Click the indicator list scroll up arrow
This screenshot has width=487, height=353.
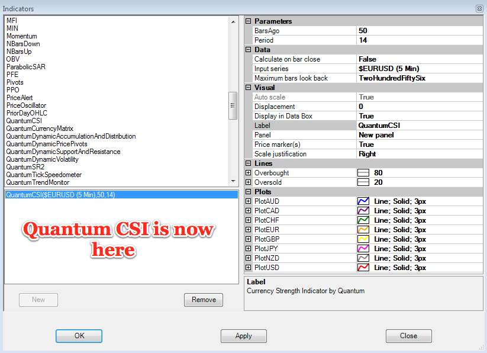(x=233, y=22)
